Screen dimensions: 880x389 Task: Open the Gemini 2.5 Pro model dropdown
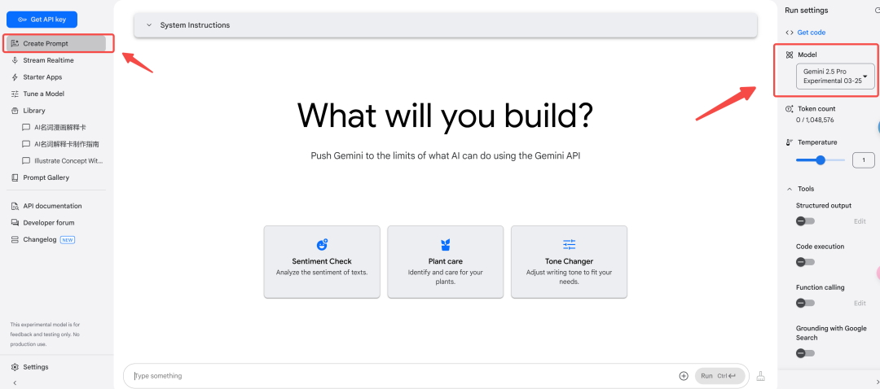(835, 76)
